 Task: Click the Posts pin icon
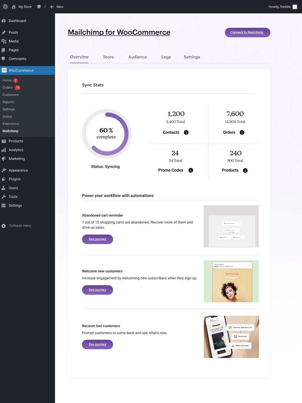(x=4, y=32)
